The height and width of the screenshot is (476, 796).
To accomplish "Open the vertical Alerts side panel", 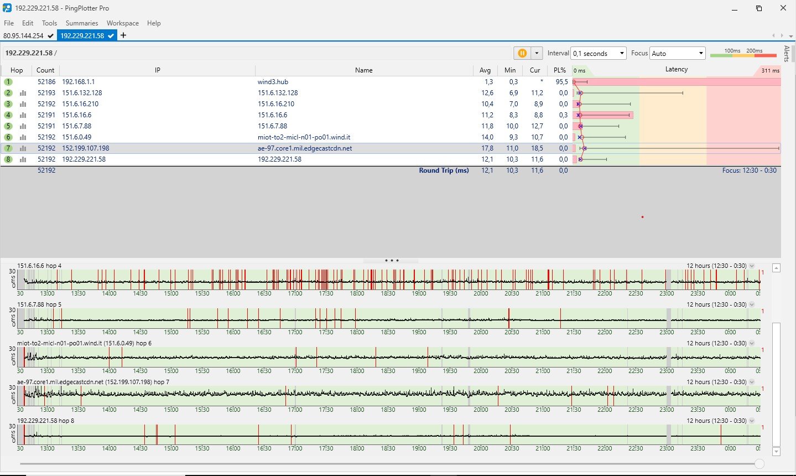I will 787,54.
